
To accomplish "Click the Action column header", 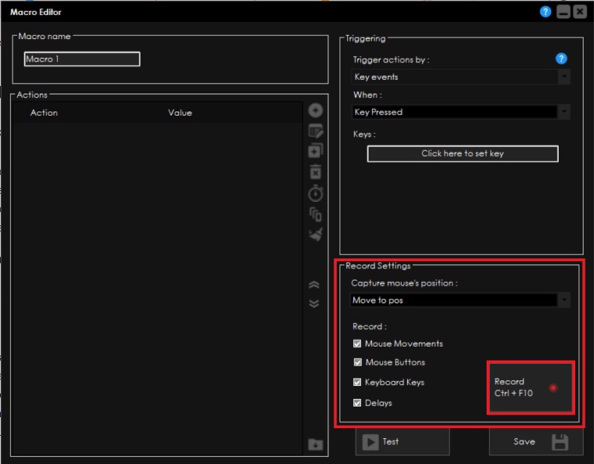I will tap(44, 113).
